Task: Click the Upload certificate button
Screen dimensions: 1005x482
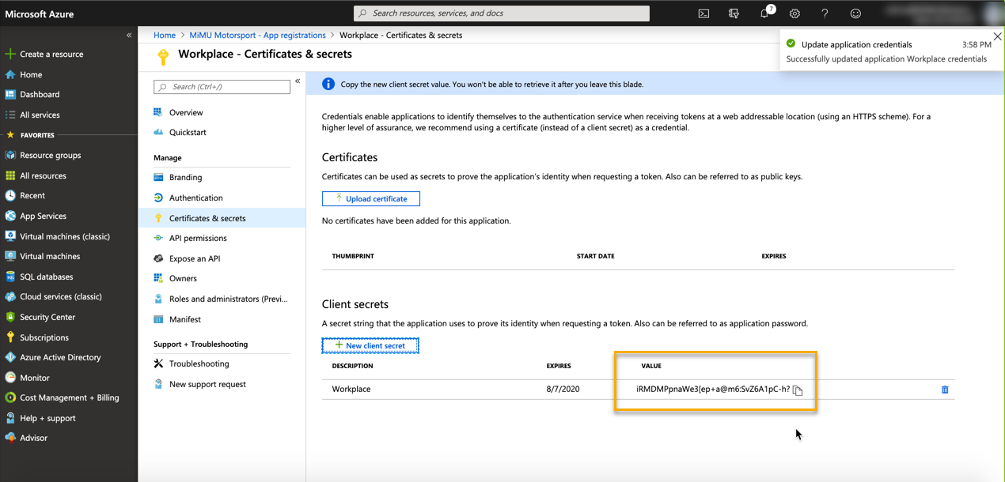Action: pyautogui.click(x=370, y=199)
